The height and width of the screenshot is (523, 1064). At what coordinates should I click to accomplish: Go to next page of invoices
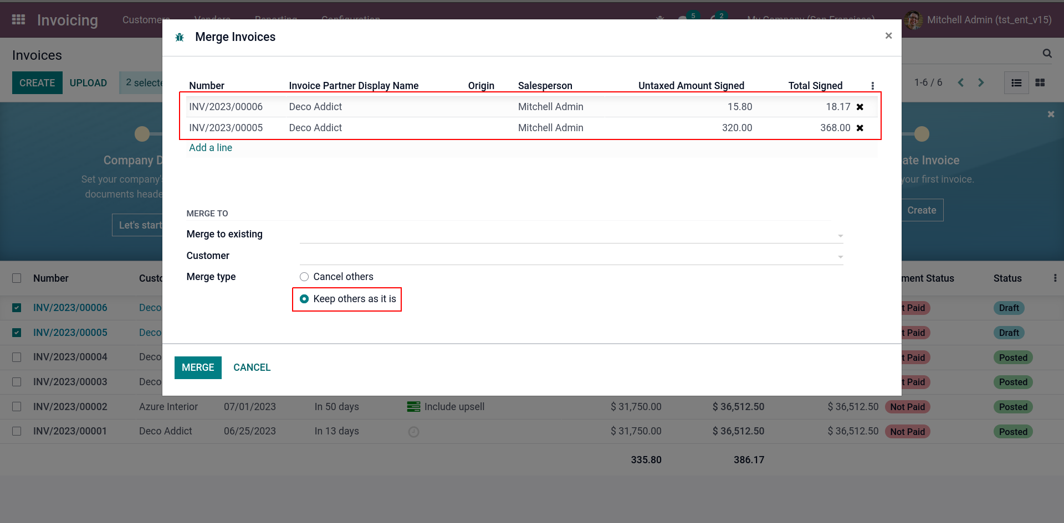click(x=981, y=82)
